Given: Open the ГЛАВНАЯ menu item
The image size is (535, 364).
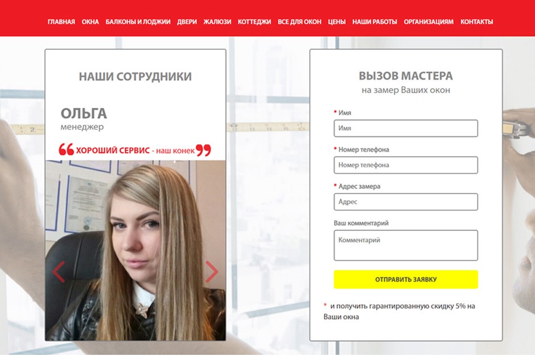Looking at the screenshot, I should coord(61,22).
